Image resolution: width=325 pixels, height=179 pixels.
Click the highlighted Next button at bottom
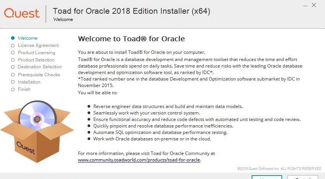pos(267,177)
